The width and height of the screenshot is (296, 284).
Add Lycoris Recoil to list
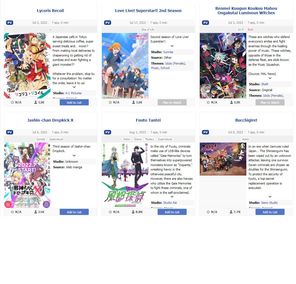pos(74,102)
